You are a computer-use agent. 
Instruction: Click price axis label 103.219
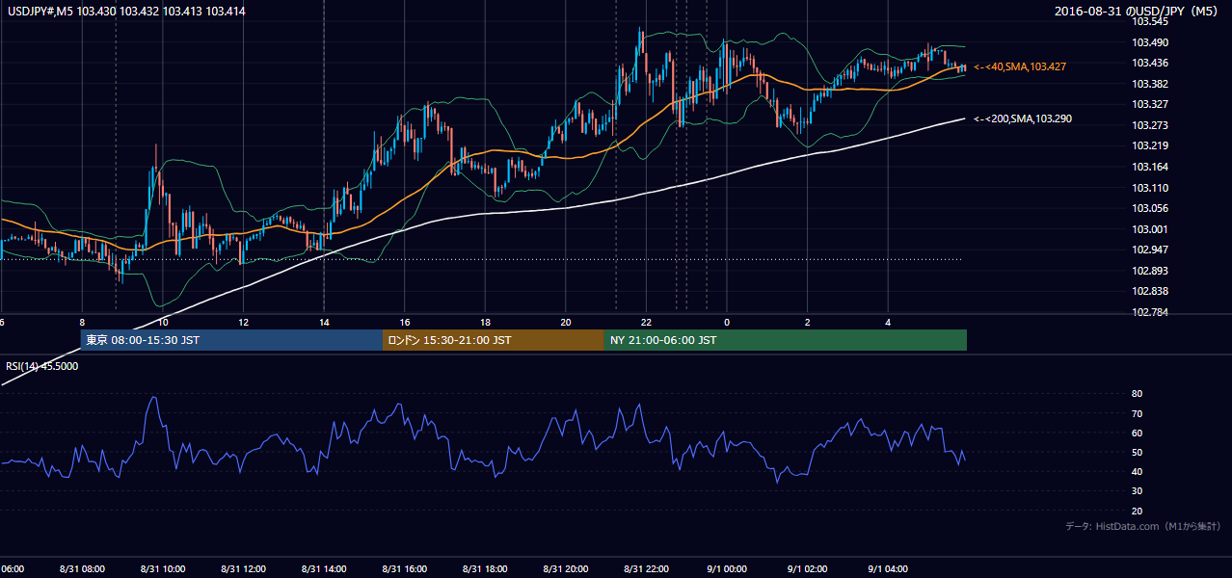[x=1149, y=145]
